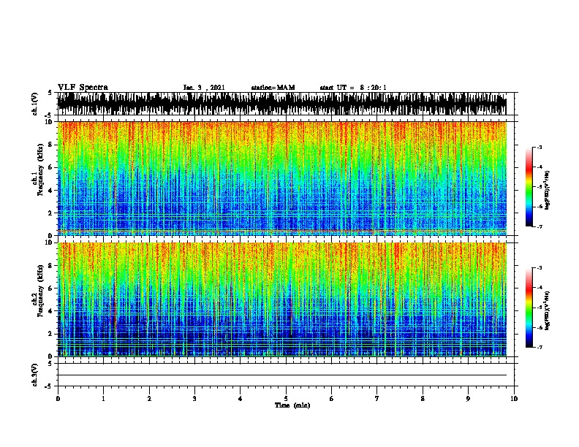Click the ch.2 spectrogram color bar
The width and height of the screenshot is (579, 447).
pyautogui.click(x=529, y=307)
